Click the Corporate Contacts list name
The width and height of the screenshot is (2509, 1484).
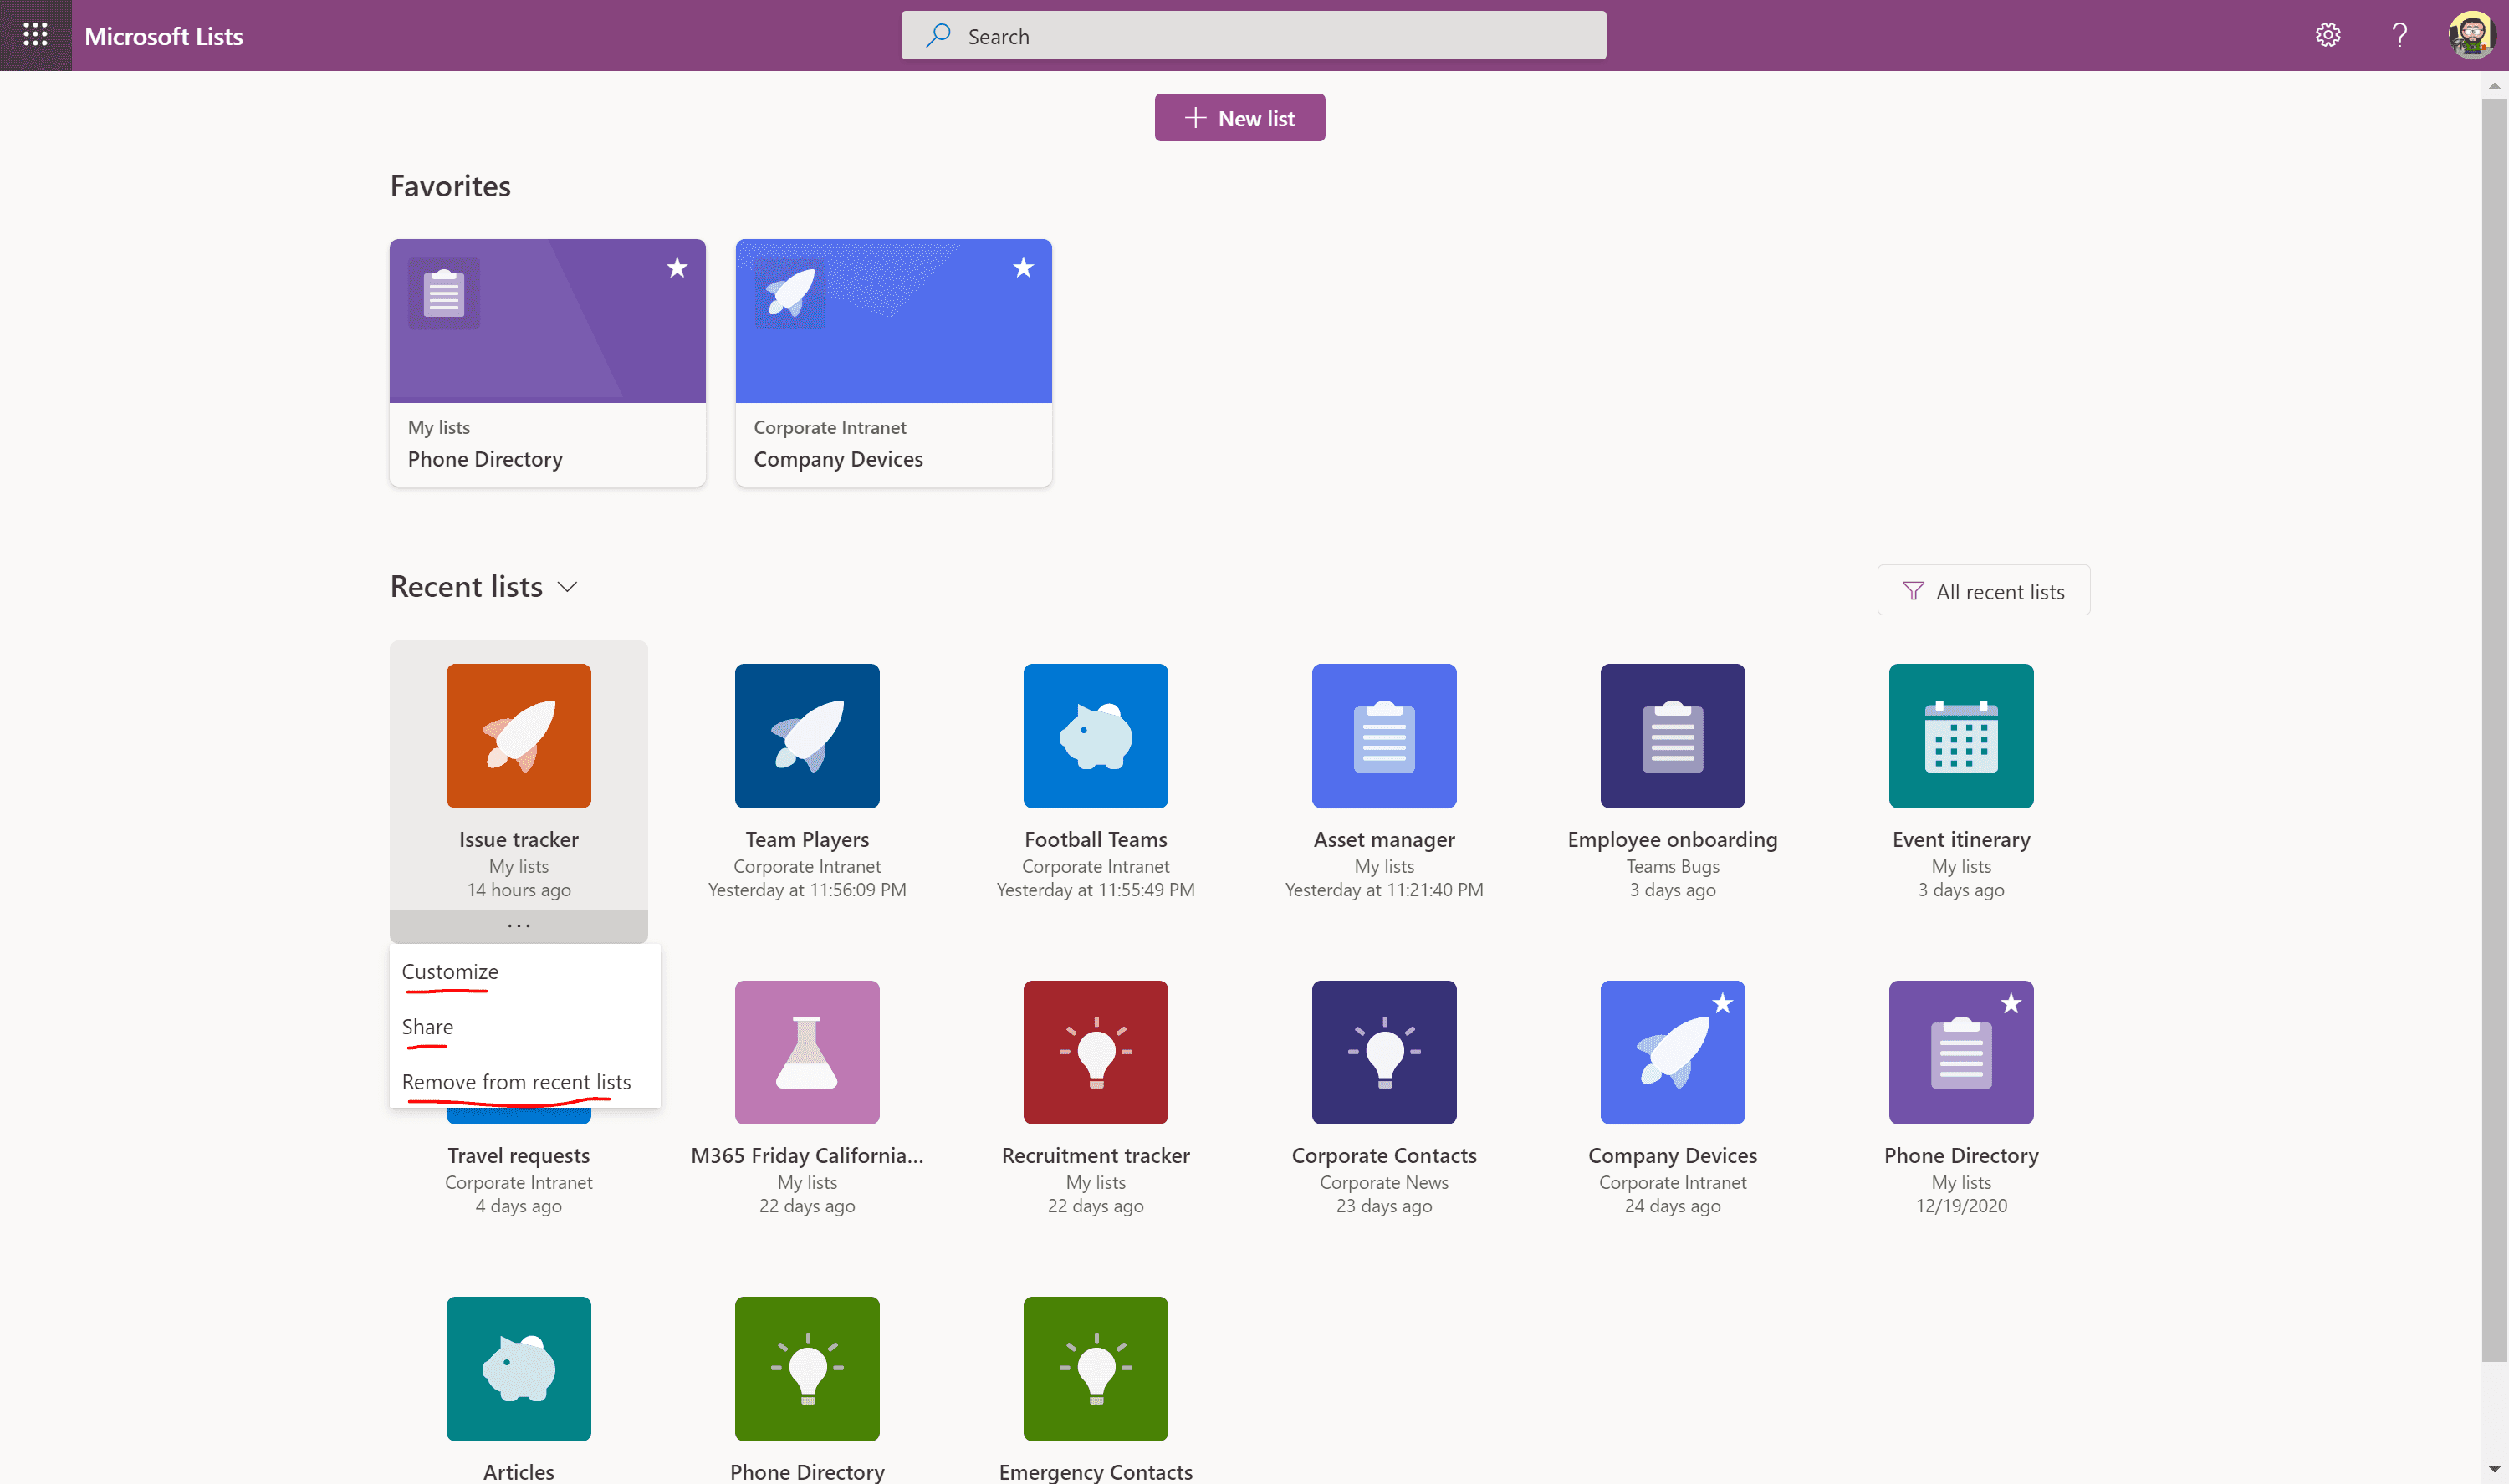[1384, 1155]
